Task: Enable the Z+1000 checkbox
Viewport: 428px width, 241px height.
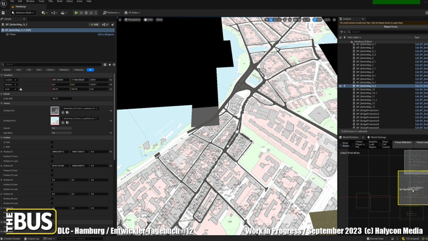Action: (52, 142)
